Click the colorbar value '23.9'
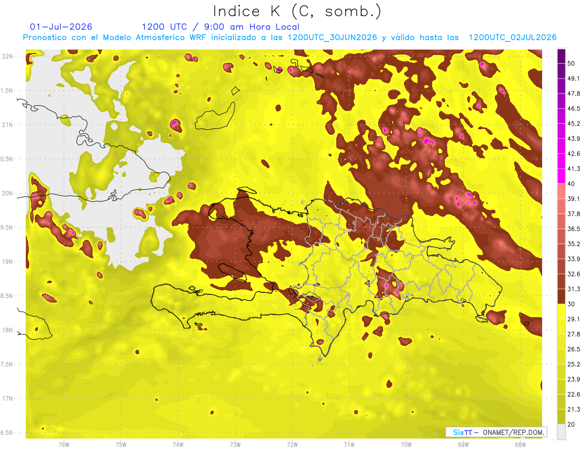This screenshot has width=584, height=451. pos(574,379)
